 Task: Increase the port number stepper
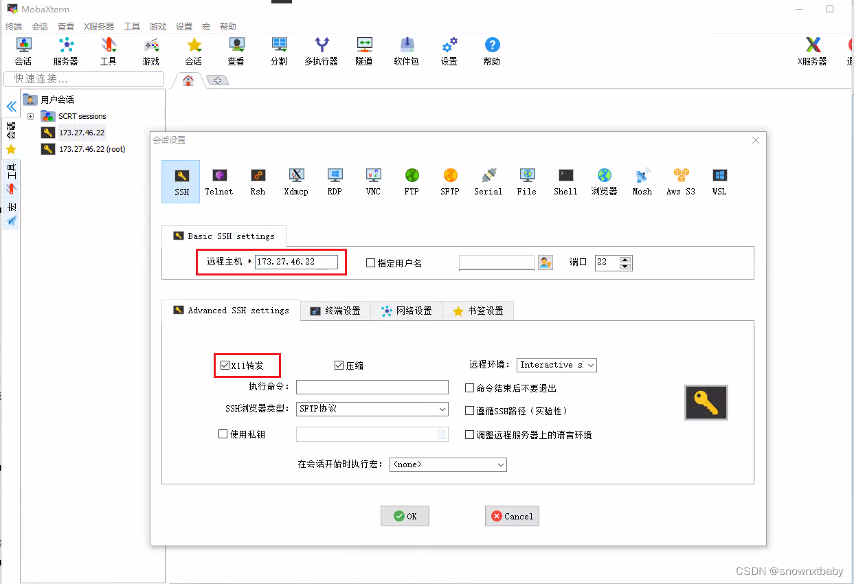click(x=625, y=259)
